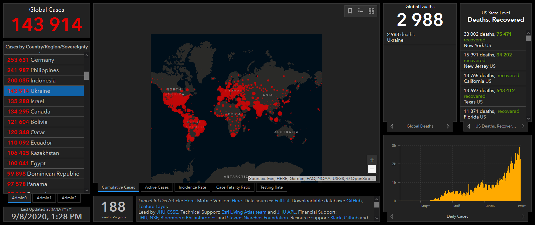Go to next Global Deaths panel arrow
Screen dimensions: 535x225
448,126
